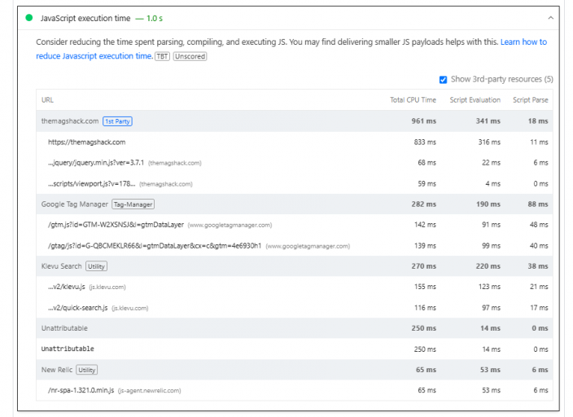Click 282 ms Google Tag Manager CPU total
The height and width of the screenshot is (417, 573).
coord(423,204)
